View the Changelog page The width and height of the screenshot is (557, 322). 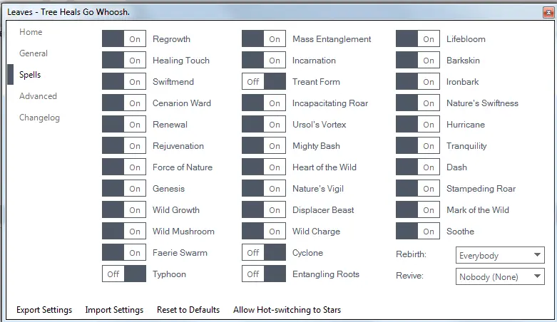(x=39, y=118)
